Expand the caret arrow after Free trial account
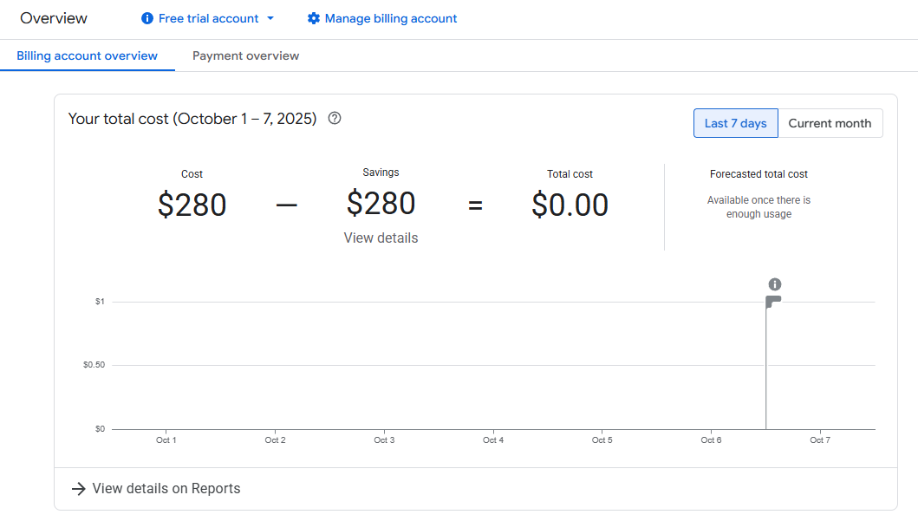 tap(270, 18)
